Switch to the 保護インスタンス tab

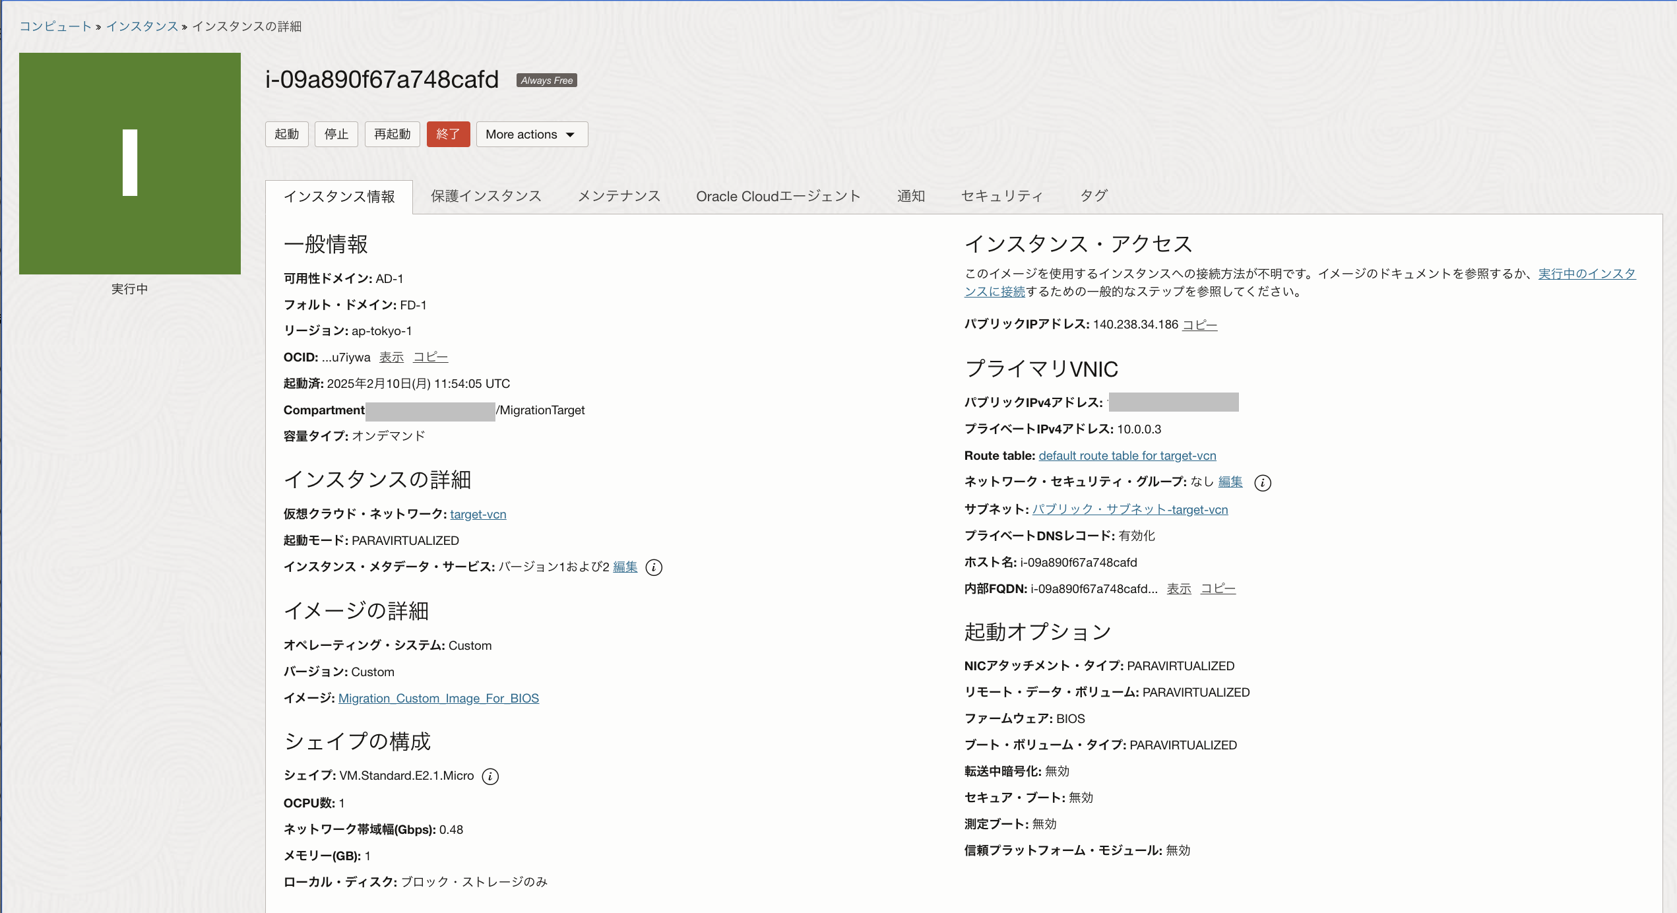click(486, 196)
